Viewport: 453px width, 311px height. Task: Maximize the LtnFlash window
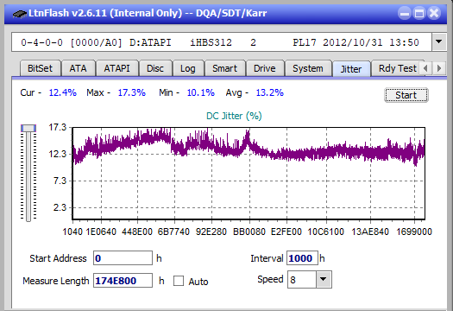point(419,13)
